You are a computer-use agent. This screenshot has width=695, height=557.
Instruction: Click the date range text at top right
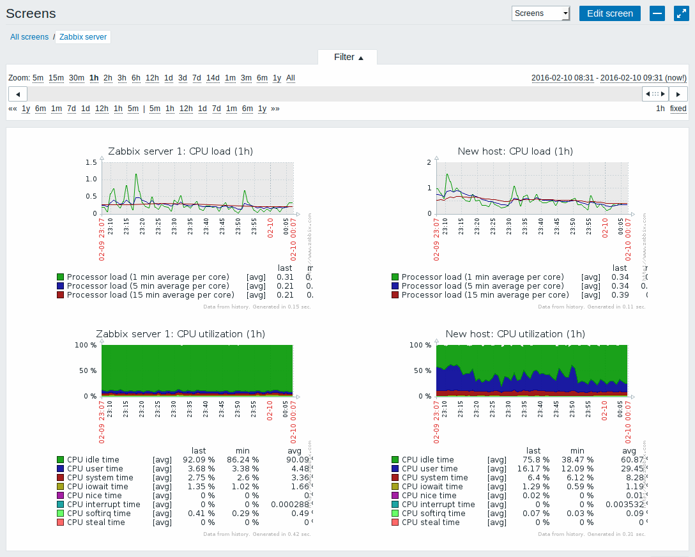tap(609, 78)
